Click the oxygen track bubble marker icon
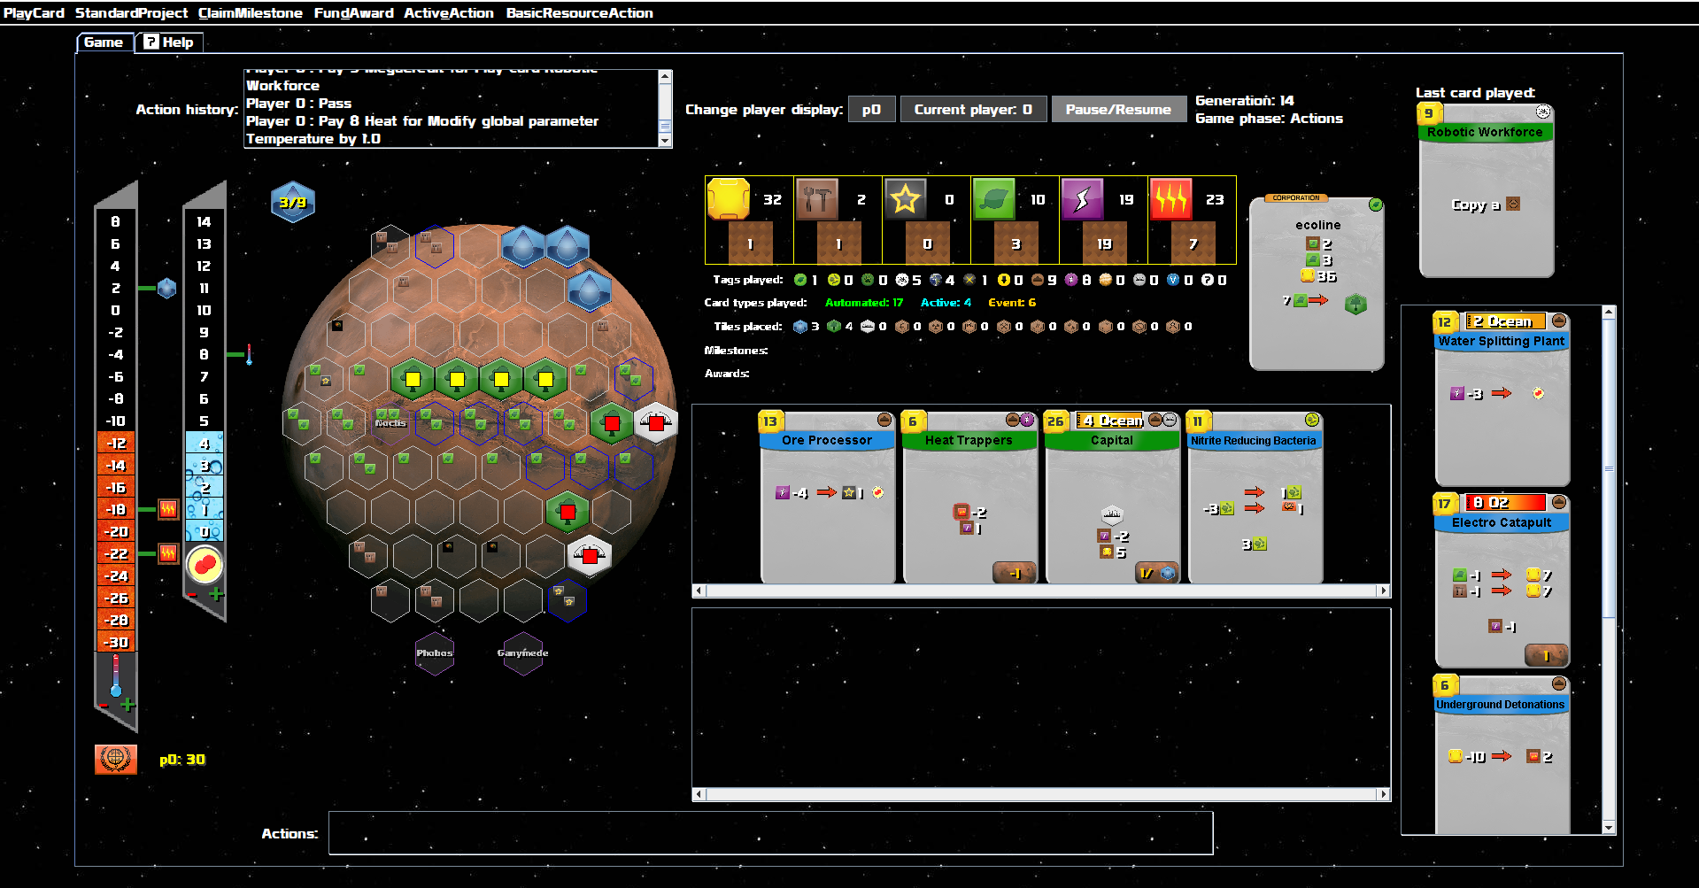Screen dimensions: 1699x888 point(205,564)
